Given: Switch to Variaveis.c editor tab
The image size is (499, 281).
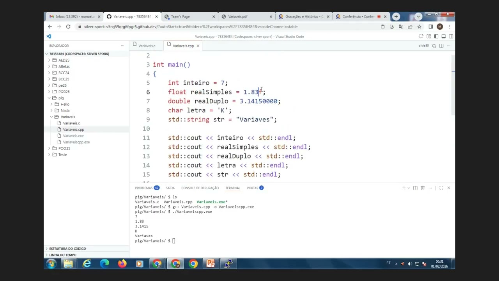Looking at the screenshot, I should pyautogui.click(x=147, y=46).
